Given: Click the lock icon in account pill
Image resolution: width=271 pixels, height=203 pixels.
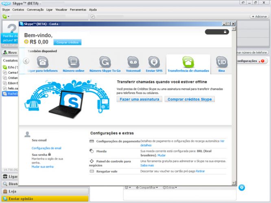Looking at the screenshot, I should (x=225, y=32).
